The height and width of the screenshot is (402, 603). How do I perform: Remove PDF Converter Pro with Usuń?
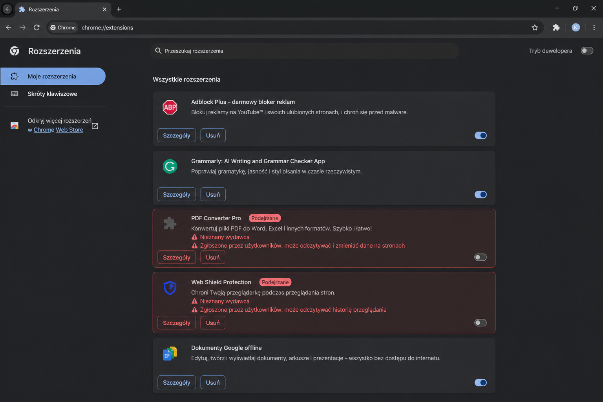(x=213, y=258)
